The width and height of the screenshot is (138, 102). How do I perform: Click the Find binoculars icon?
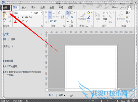click(x=127, y=13)
